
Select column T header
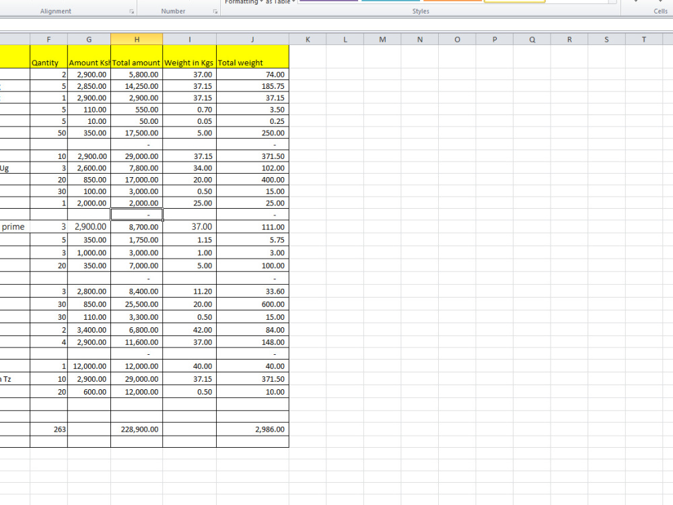[644, 40]
